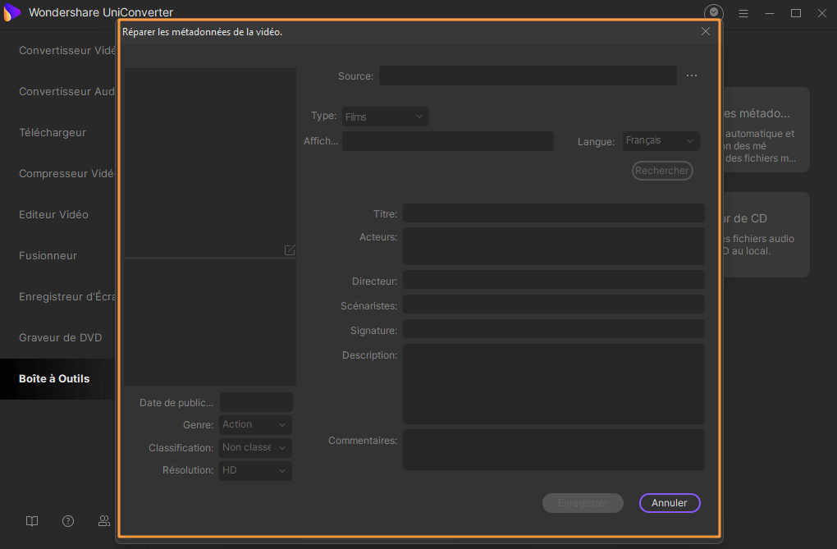Click the Wondershare UniConverter logo icon
Viewport: 837px width, 549px height.
[12, 12]
